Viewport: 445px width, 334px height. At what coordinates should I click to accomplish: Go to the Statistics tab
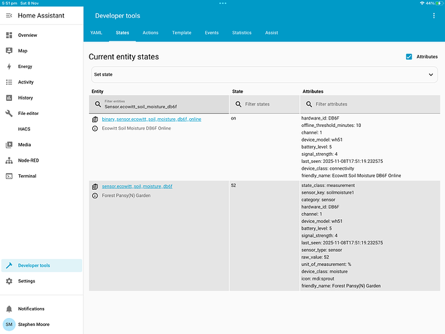coord(242,33)
